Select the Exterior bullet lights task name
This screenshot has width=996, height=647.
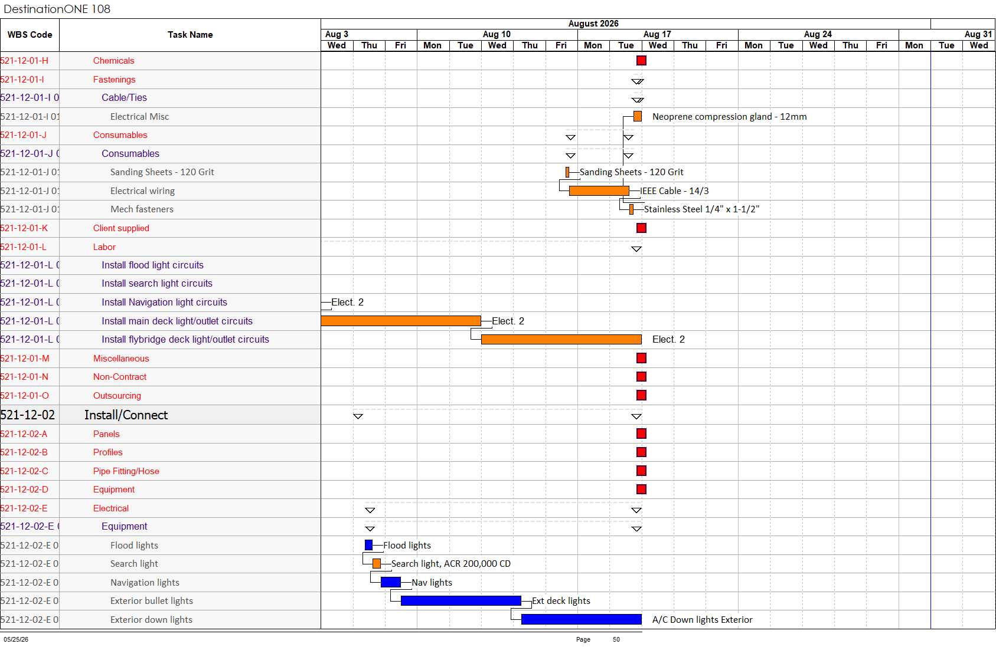click(x=152, y=601)
